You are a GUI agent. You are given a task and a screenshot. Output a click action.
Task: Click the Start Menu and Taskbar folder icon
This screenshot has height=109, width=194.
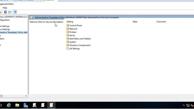[x=67, y=38]
